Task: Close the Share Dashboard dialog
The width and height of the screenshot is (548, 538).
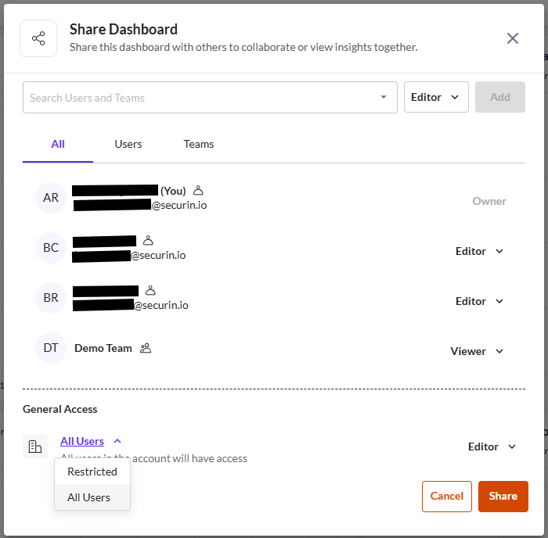Action: [512, 38]
